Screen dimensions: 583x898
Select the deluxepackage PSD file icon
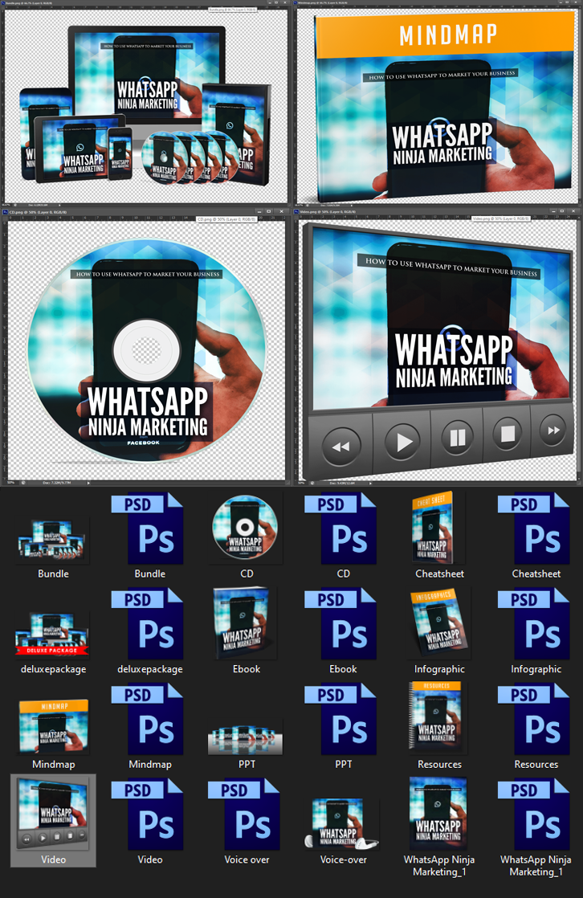(x=149, y=623)
